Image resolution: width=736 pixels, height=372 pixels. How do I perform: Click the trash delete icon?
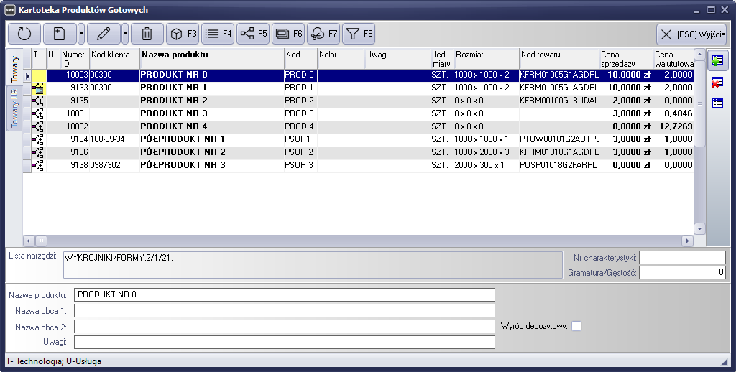(x=147, y=33)
